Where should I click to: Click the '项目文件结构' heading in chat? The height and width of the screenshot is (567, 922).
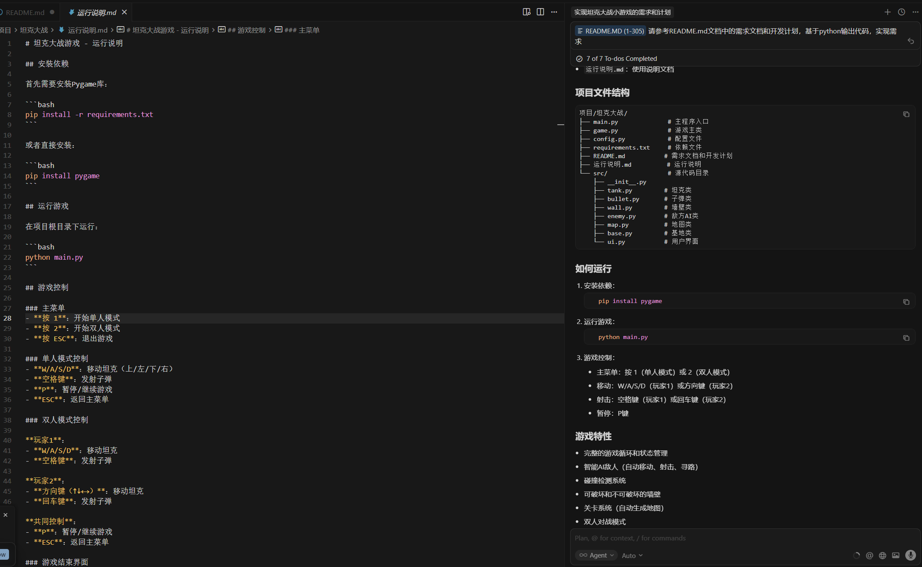pyautogui.click(x=602, y=93)
